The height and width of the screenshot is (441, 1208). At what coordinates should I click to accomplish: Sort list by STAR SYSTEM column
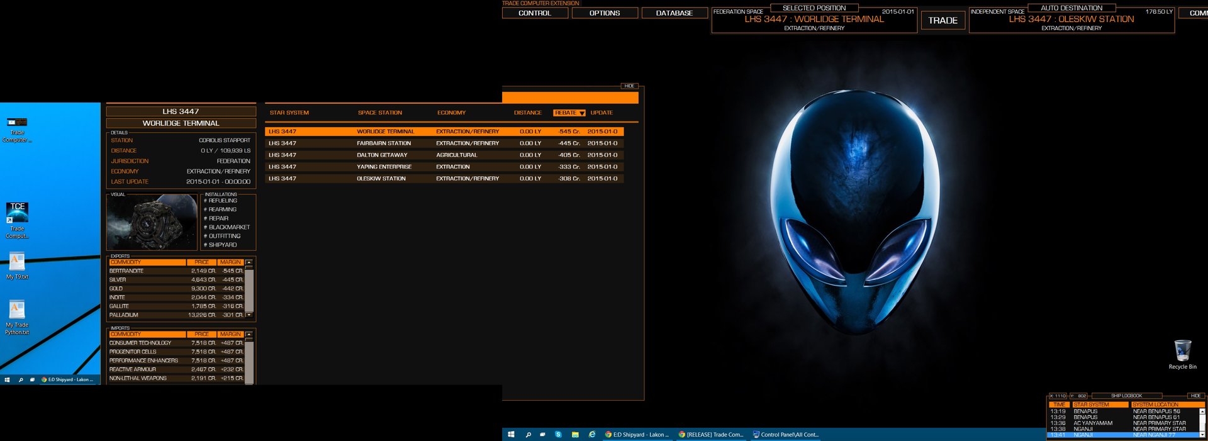click(289, 113)
